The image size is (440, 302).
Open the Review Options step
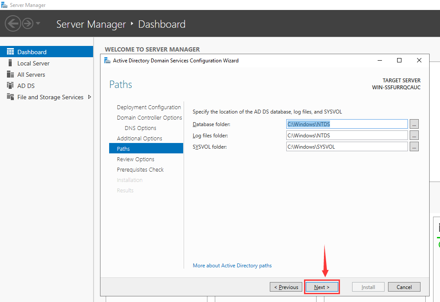click(136, 159)
